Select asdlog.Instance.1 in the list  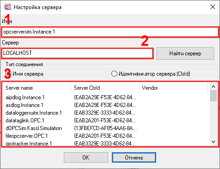(24, 105)
